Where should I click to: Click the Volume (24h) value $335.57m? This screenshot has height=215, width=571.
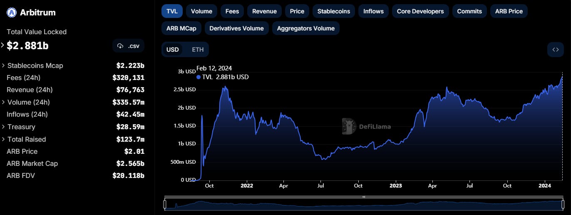click(x=128, y=102)
